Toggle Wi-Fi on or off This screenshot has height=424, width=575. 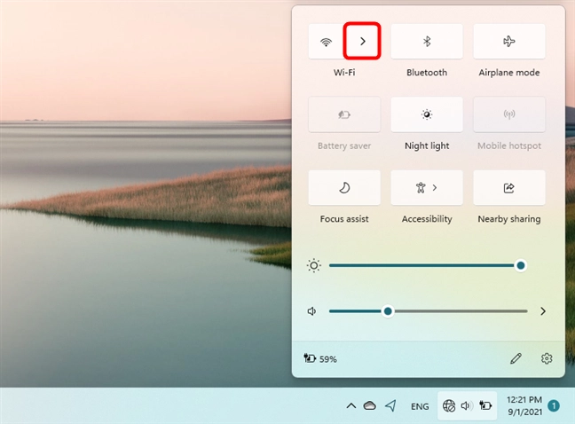pyautogui.click(x=326, y=42)
